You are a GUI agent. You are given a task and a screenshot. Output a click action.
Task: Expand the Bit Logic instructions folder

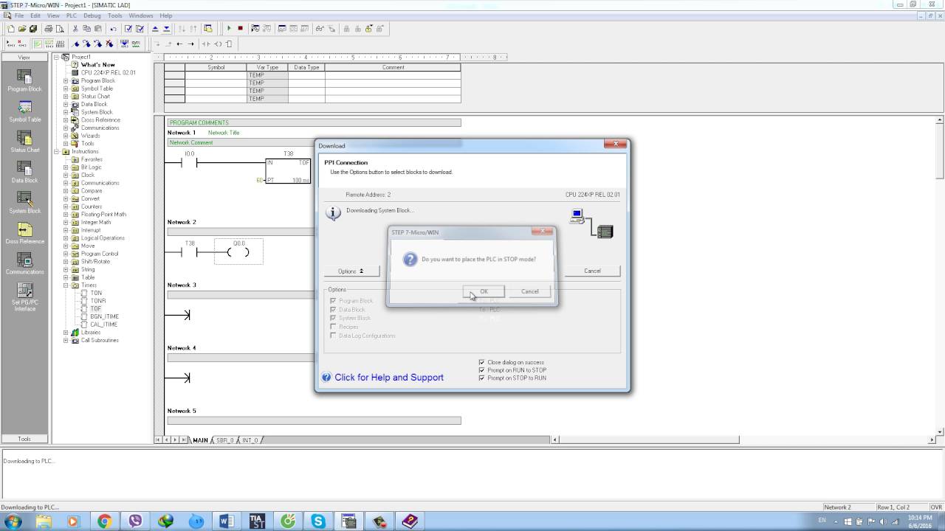[x=66, y=167]
